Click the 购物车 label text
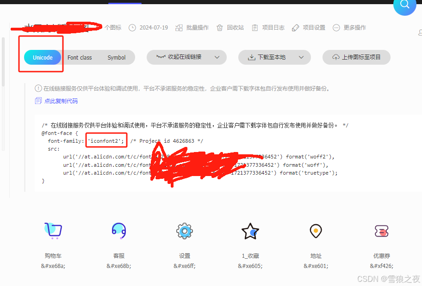Image resolution: width=422 pixels, height=286 pixels. (53, 256)
